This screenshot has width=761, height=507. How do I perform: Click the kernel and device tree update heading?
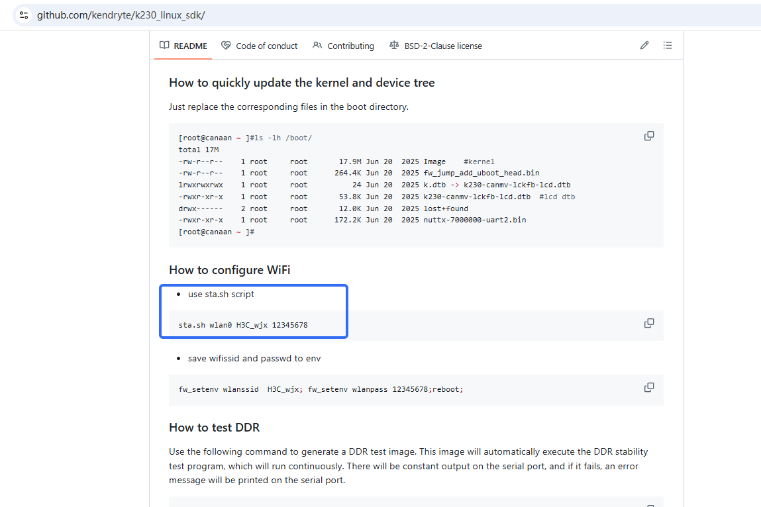301,83
